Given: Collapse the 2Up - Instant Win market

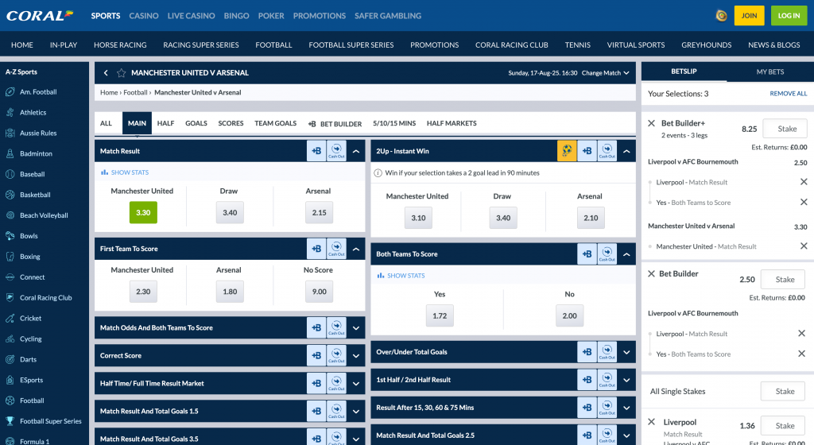Looking at the screenshot, I should point(626,152).
